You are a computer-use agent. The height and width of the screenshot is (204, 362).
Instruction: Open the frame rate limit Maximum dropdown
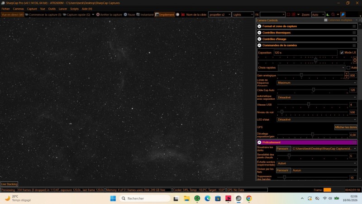pos(316,83)
